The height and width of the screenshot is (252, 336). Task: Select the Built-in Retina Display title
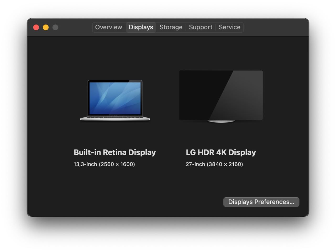pos(115,152)
